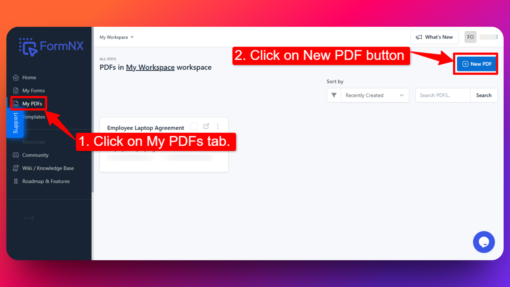The image size is (510, 287).
Task: Click the Roadmap ladder icon
Action: (x=16, y=181)
